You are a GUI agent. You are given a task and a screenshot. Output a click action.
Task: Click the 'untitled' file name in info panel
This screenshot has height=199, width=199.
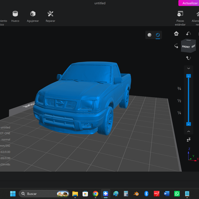click(5, 127)
